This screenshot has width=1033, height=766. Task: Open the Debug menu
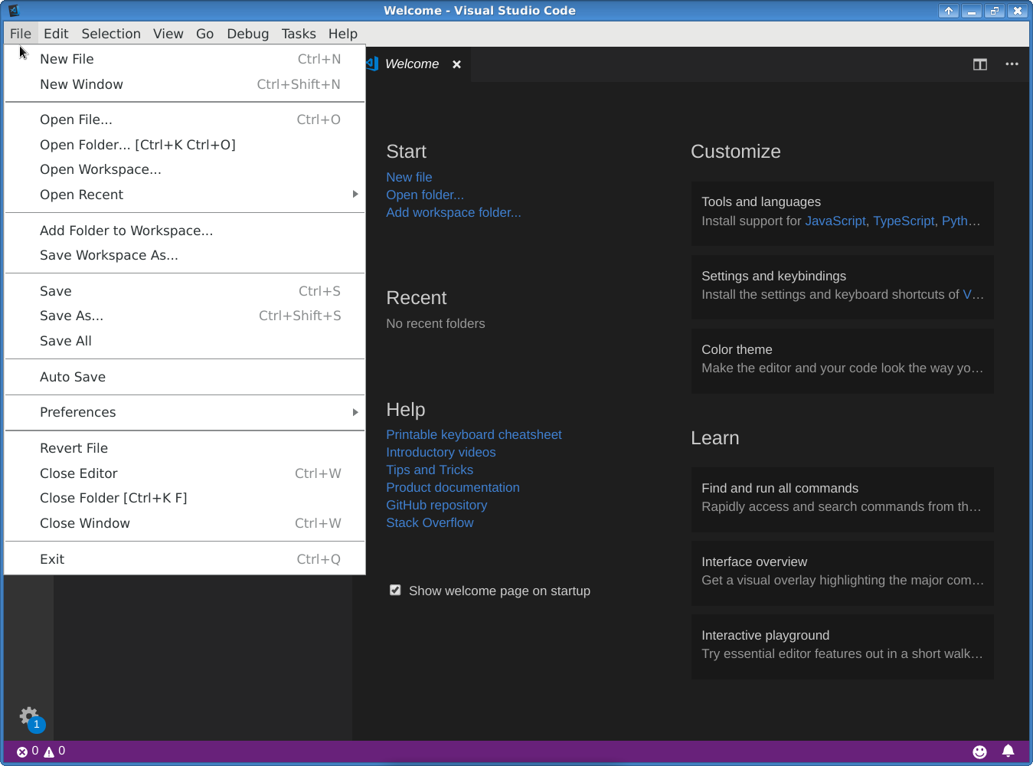pyautogui.click(x=247, y=34)
